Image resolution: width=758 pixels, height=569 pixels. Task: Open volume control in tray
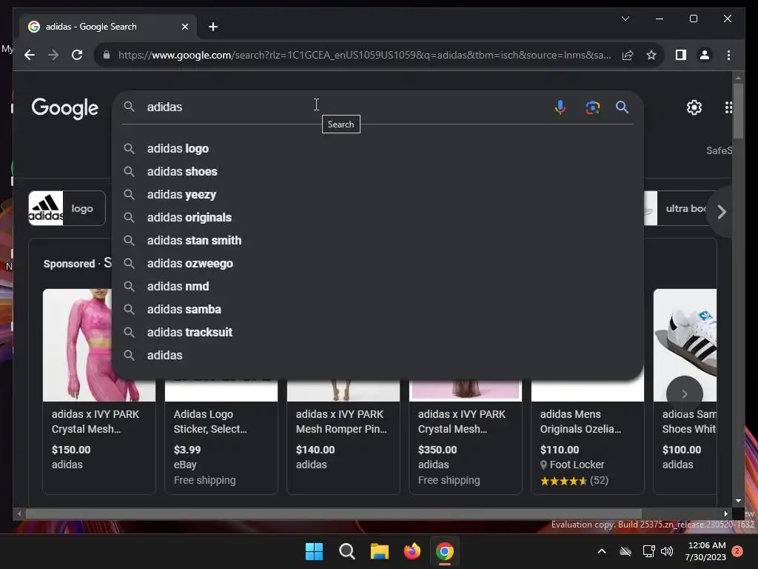pyautogui.click(x=667, y=551)
